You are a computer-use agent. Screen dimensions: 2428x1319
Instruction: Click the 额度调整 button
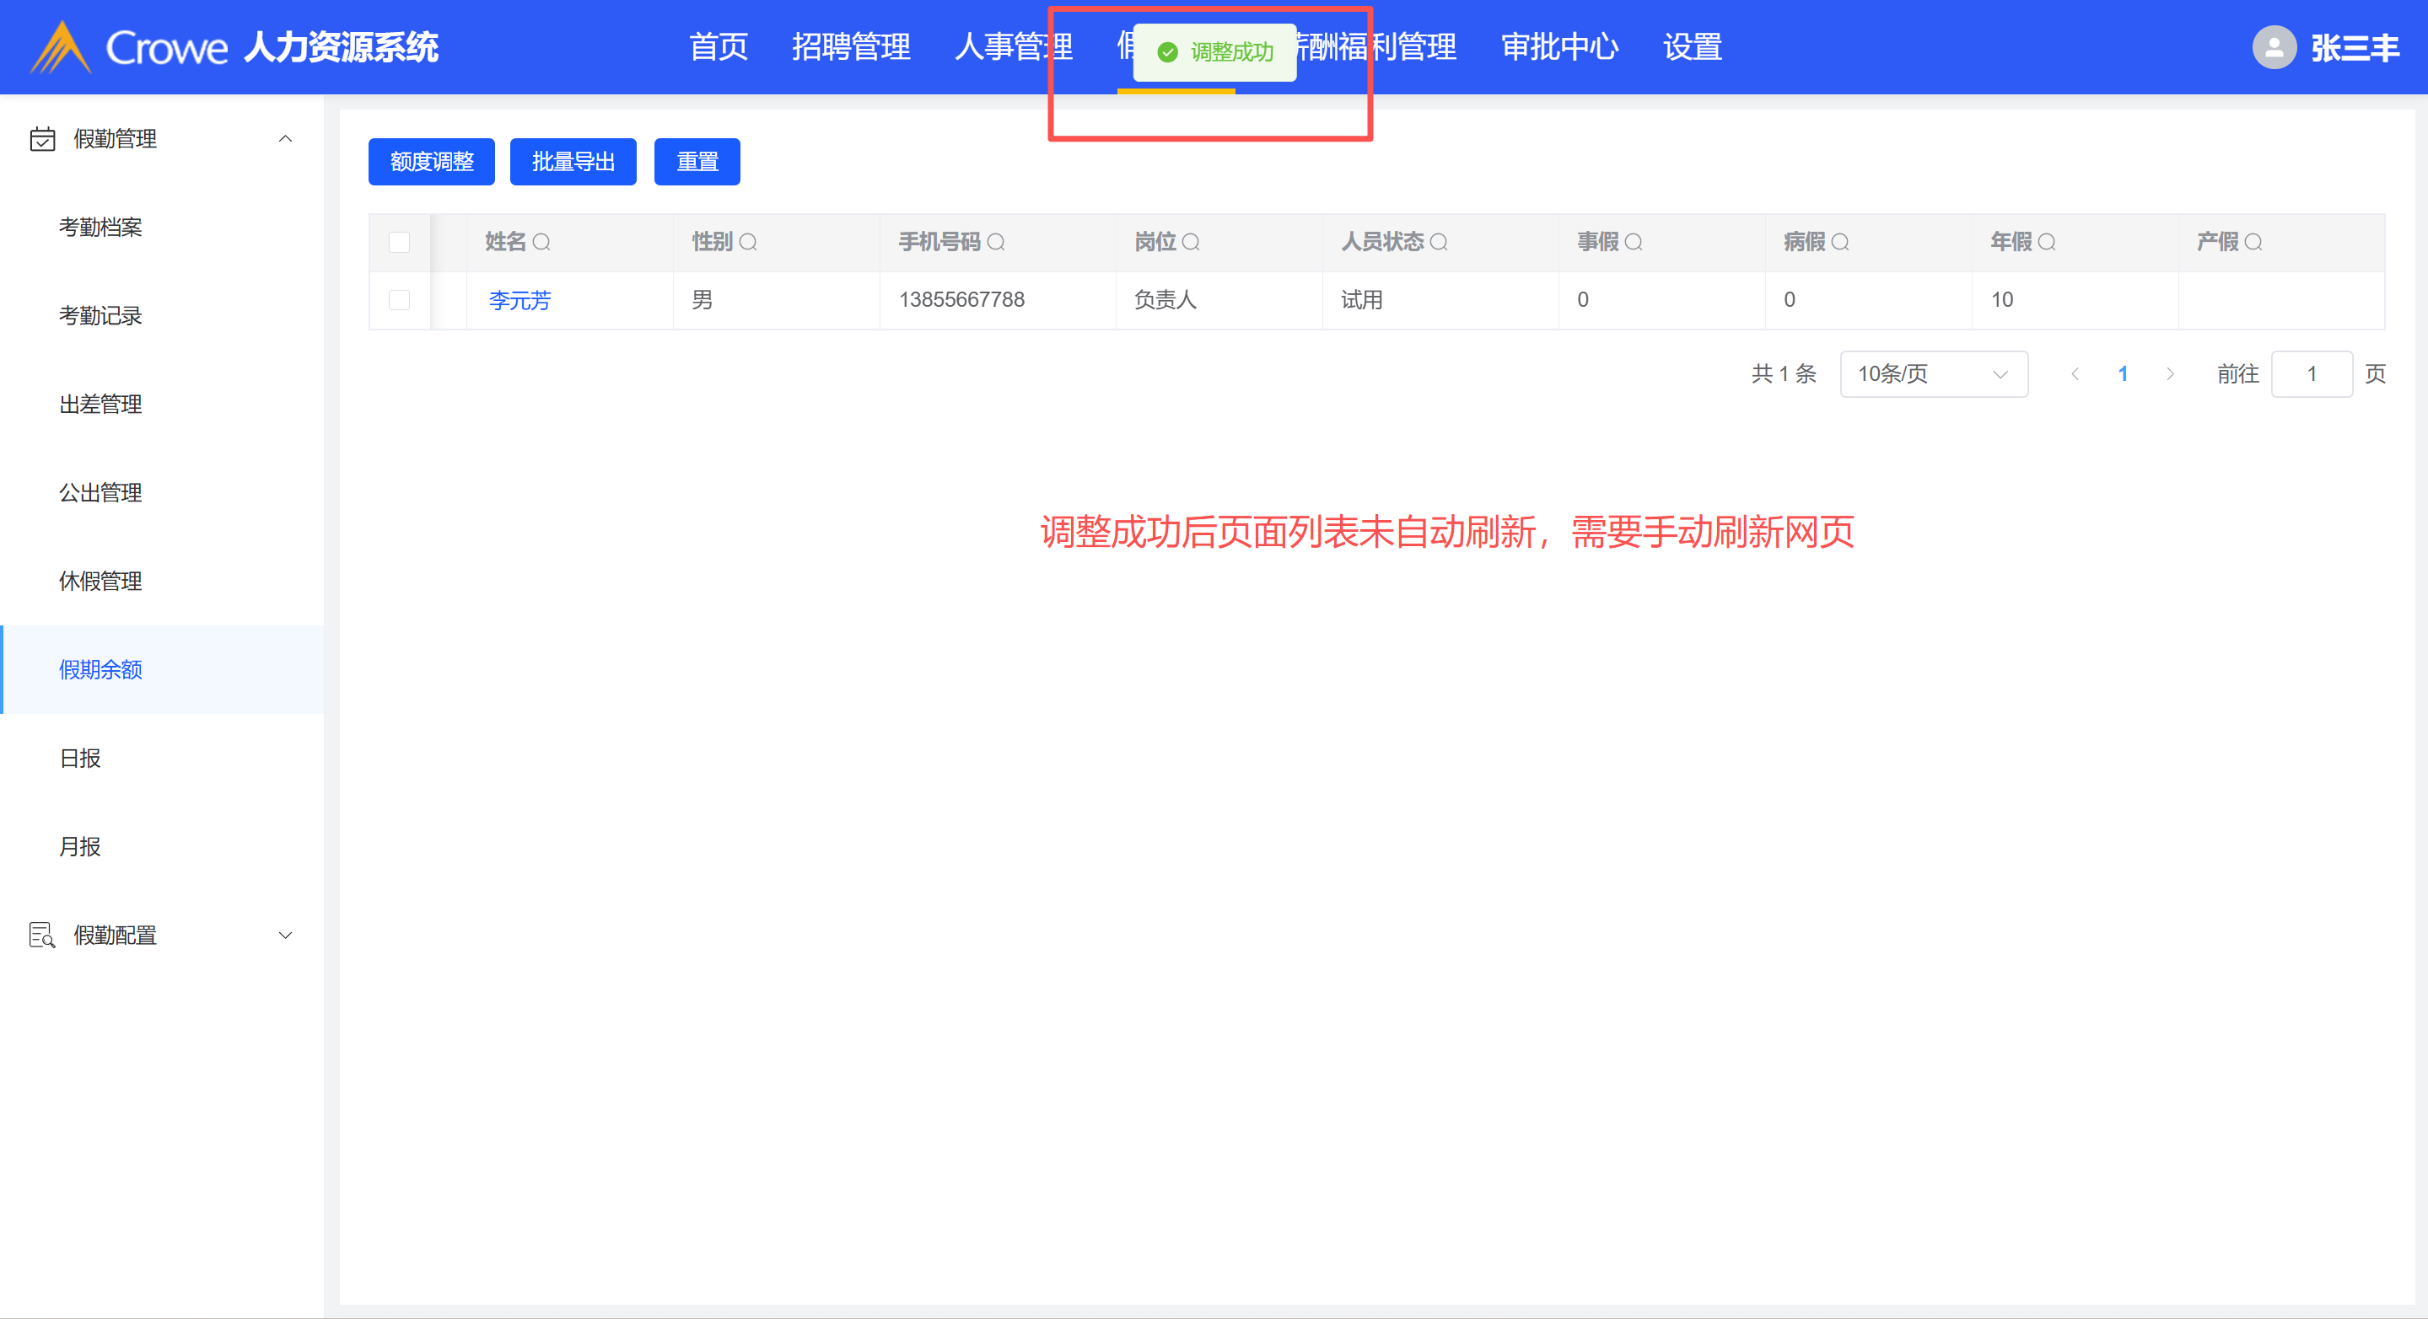pos(431,162)
